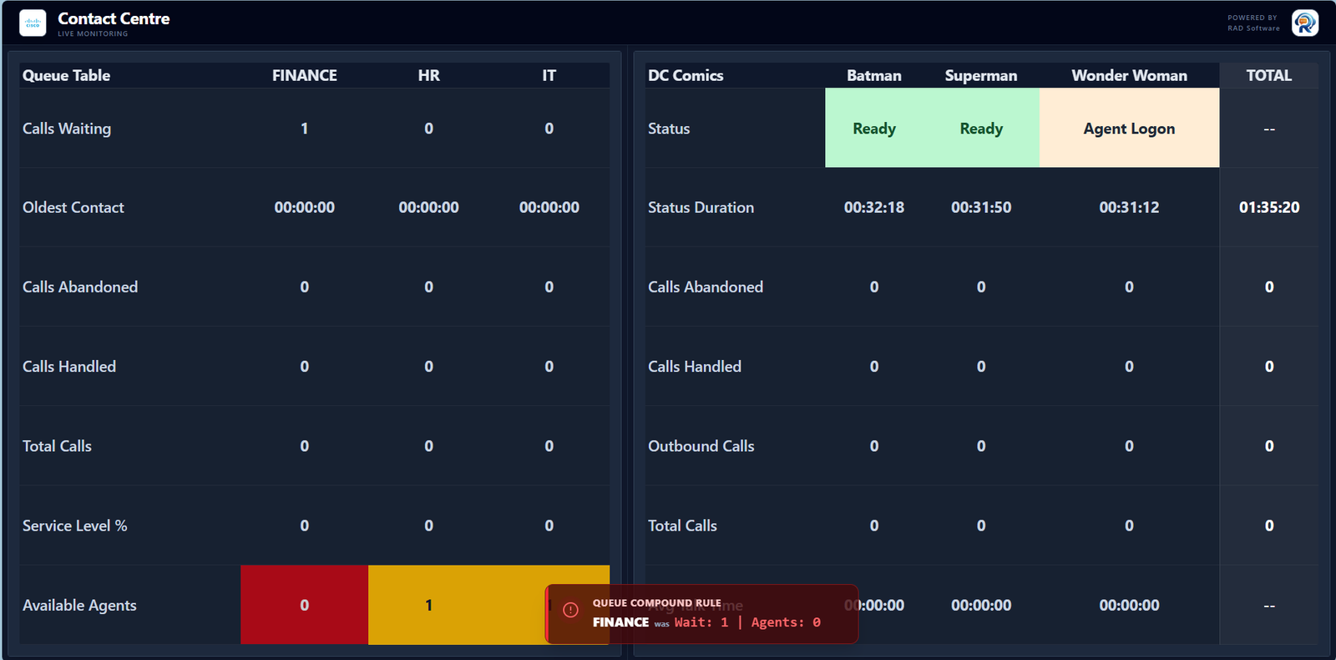Image resolution: width=1336 pixels, height=660 pixels.
Task: Click the QUEUE COMPOUND RULE notification title
Action: (x=657, y=602)
